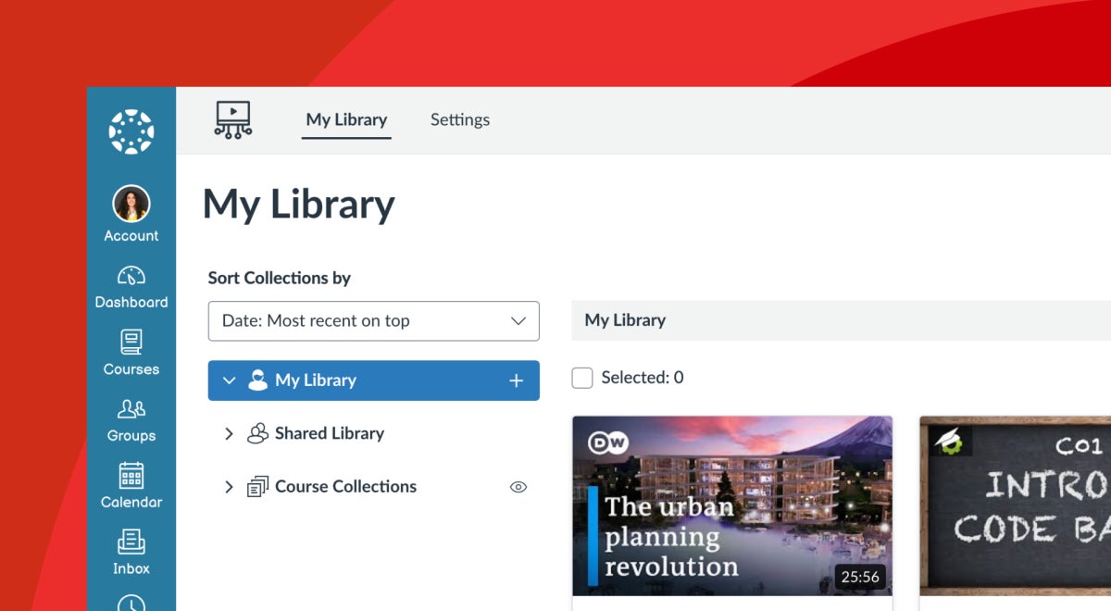Select Shared Library in the tree
Viewport: 1111px width, 611px height.
330,433
